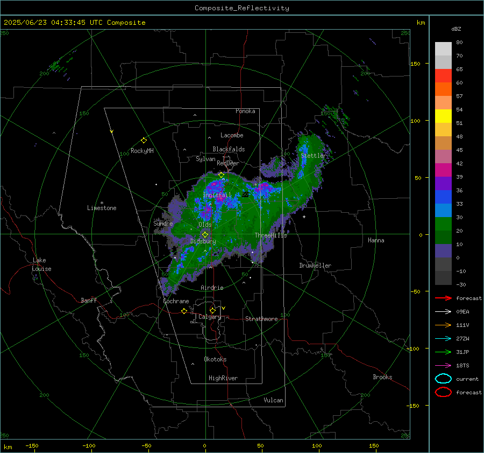This screenshot has width=484, height=453.
Task: Click the km unit label at top right
Action: (421, 23)
